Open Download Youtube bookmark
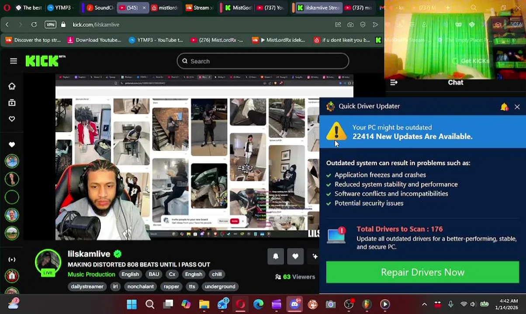The width and height of the screenshot is (526, 314). click(94, 40)
